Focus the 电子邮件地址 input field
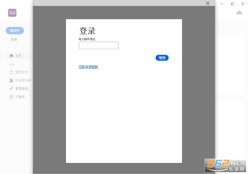 99,45
